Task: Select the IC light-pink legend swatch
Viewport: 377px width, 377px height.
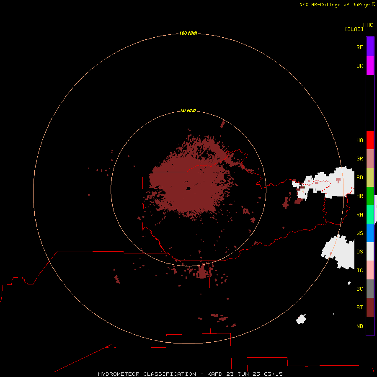Action: click(x=370, y=270)
